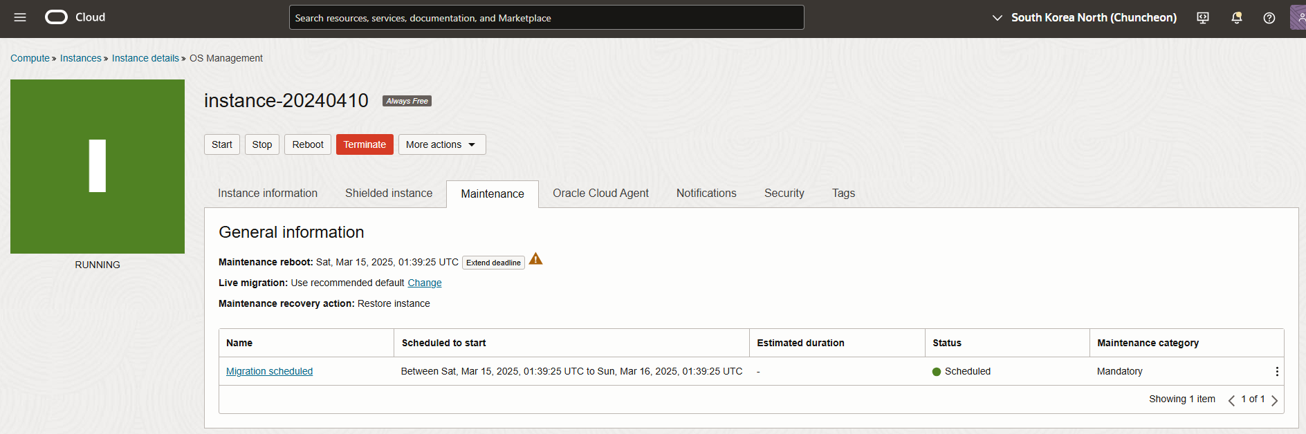
Task: Open the Security tab
Action: (784, 194)
